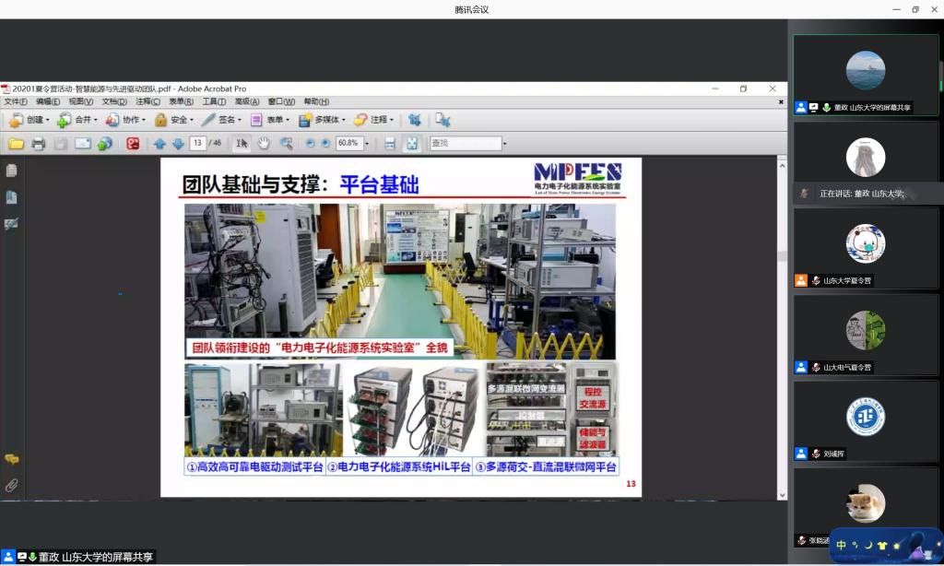Go to previous page with up arrow
Image resolution: width=944 pixels, height=566 pixels.
pyautogui.click(x=159, y=144)
